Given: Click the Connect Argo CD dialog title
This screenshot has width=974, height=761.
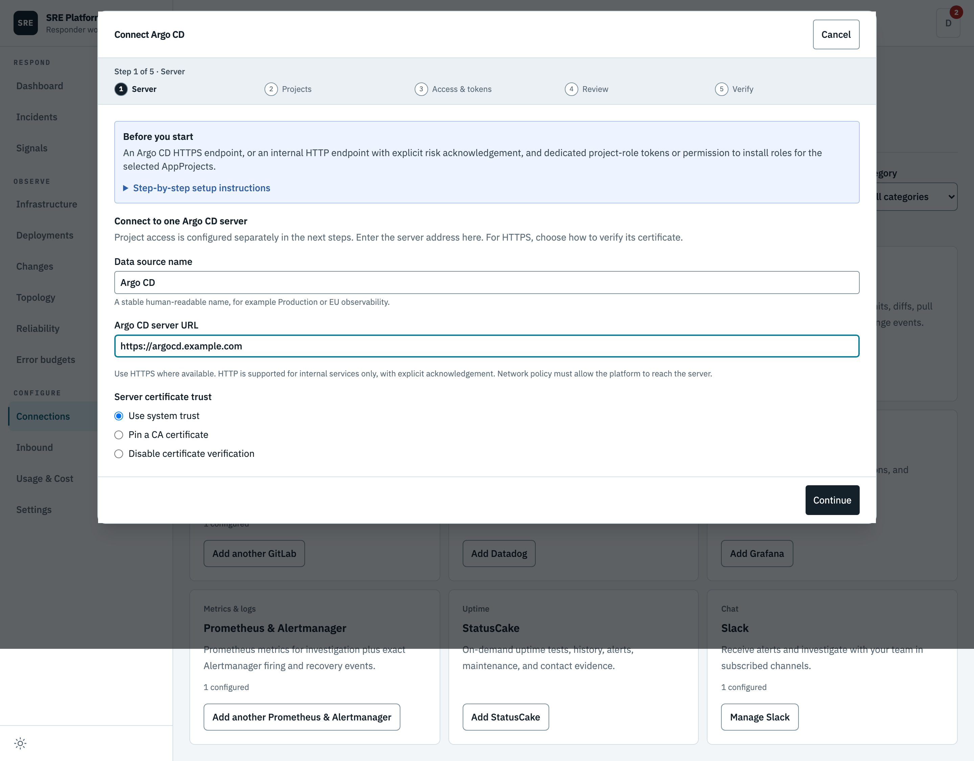Looking at the screenshot, I should coord(149,35).
